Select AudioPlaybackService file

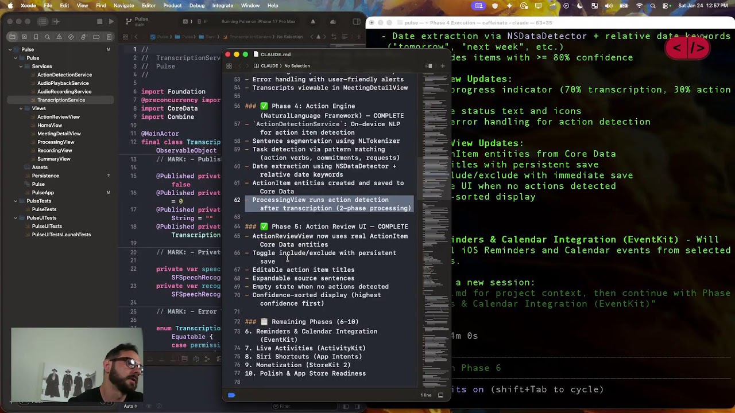click(63, 83)
